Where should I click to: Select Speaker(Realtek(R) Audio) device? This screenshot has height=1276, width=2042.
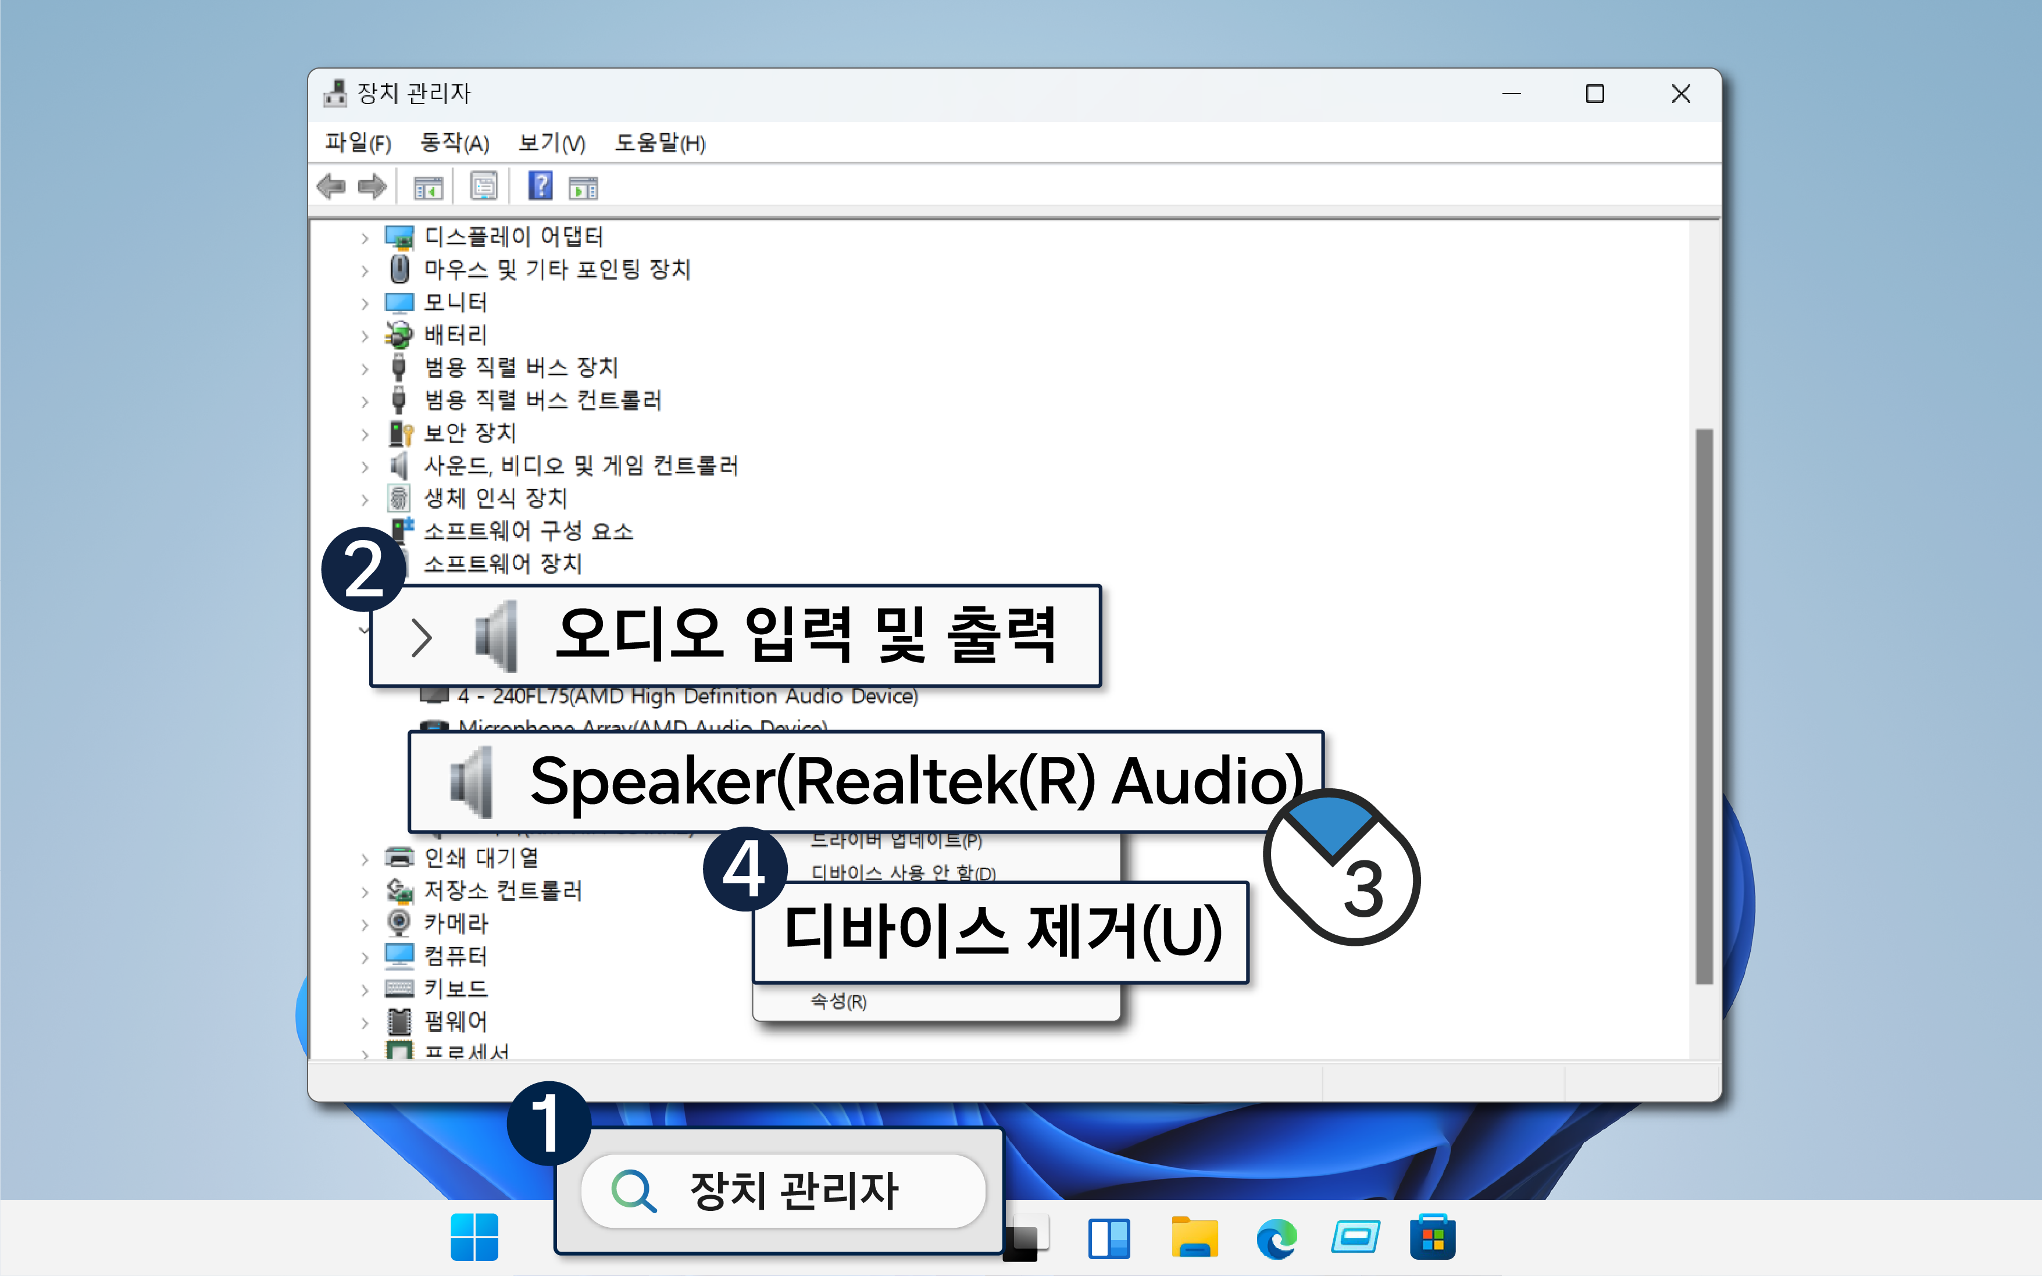tap(916, 781)
